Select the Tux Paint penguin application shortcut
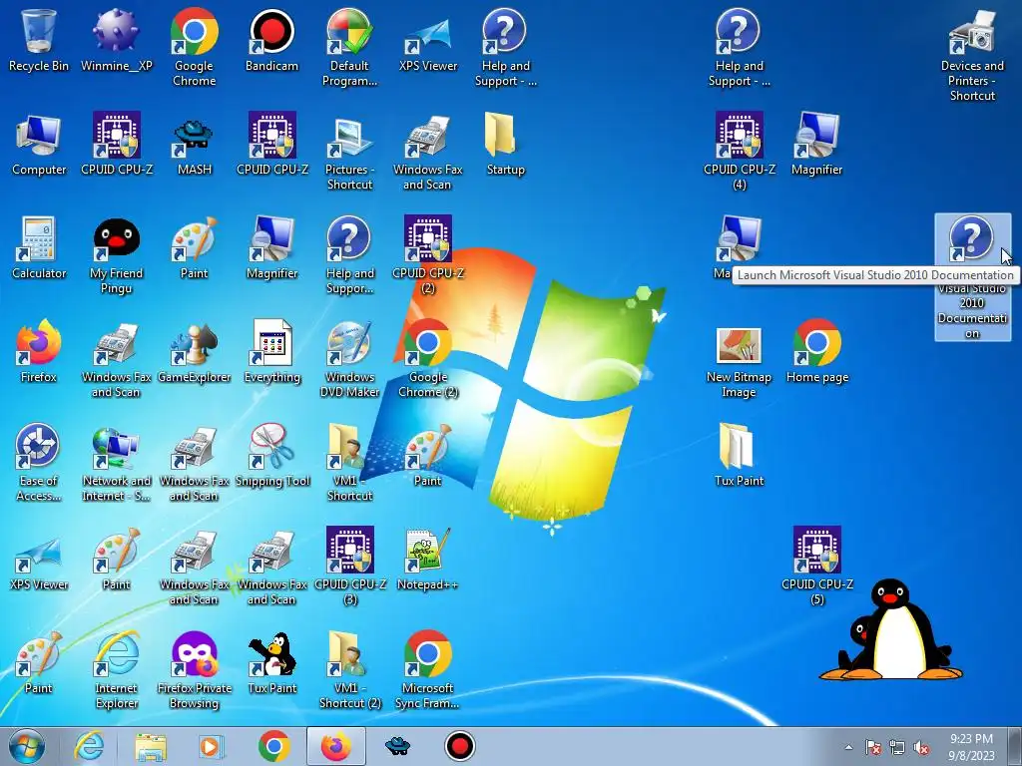This screenshot has width=1022, height=766. (271, 663)
